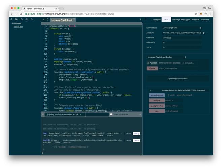Screen dimensions: 222x168
Task: Collapse the left file panel arrow
Action: coord(43,19)
